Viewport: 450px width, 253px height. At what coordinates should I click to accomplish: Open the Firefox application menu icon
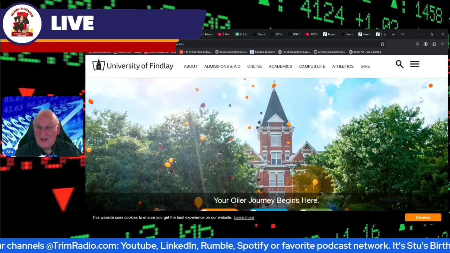[x=442, y=44]
